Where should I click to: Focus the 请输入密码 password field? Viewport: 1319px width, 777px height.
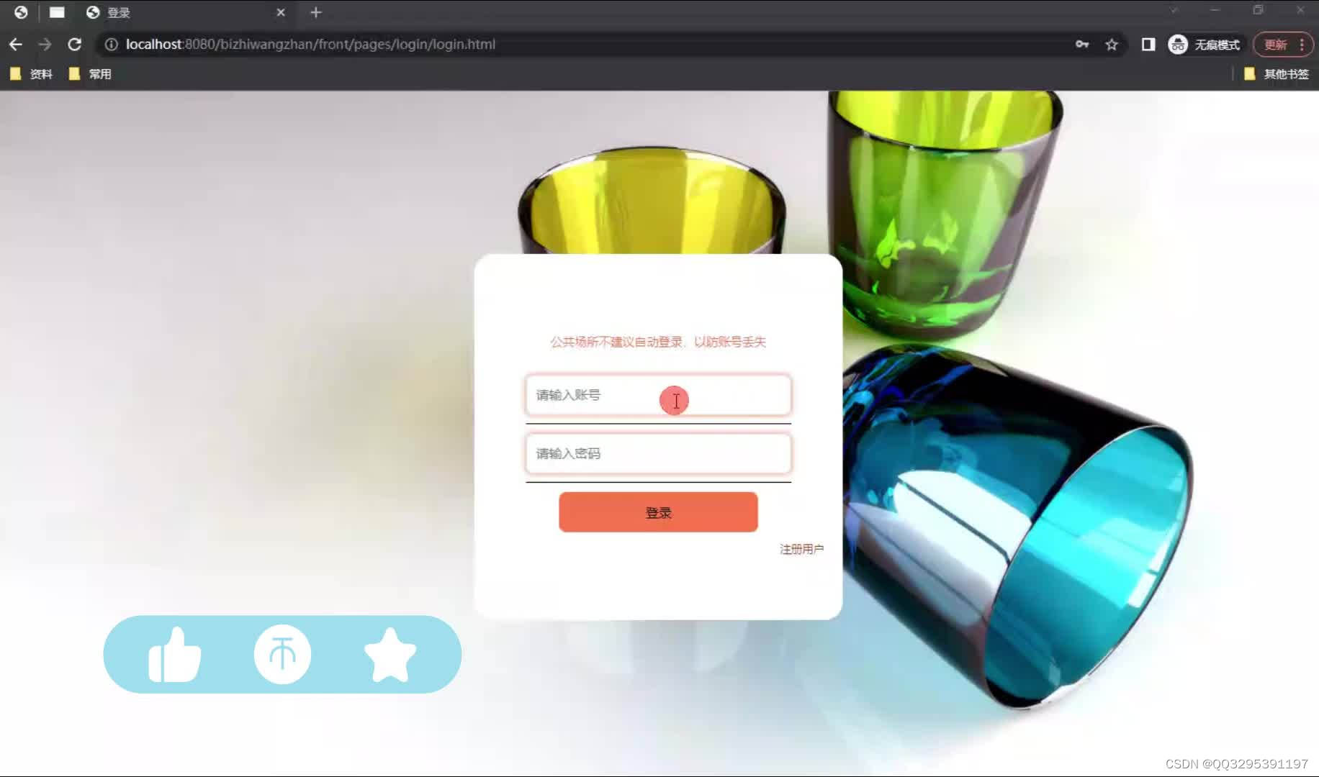tap(658, 453)
